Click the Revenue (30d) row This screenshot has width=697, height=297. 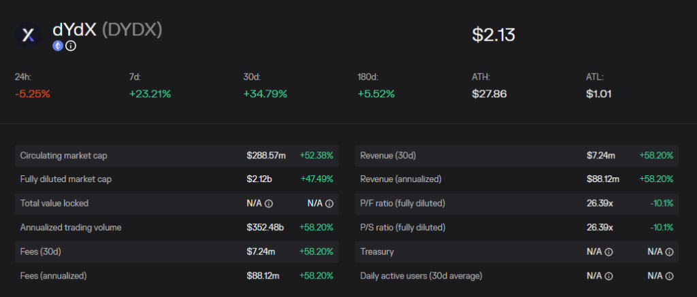click(517, 156)
